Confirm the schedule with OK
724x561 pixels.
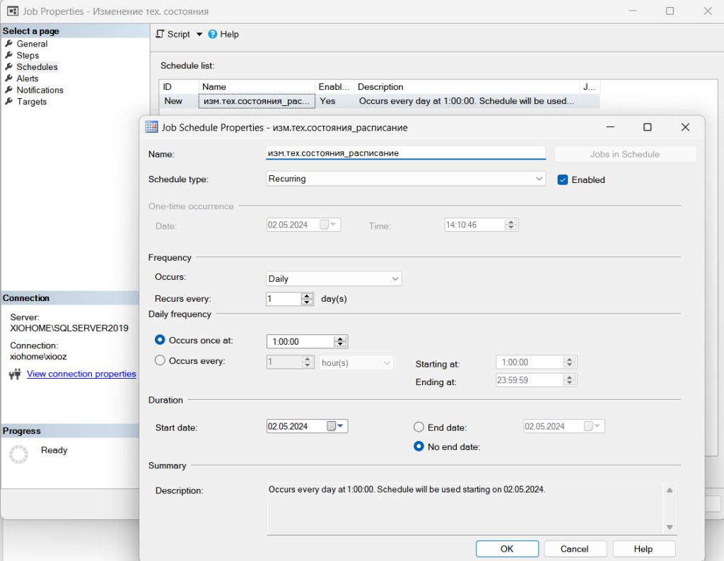pos(507,548)
